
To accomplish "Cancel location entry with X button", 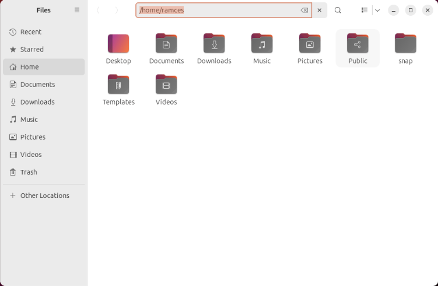I will click(320, 11).
